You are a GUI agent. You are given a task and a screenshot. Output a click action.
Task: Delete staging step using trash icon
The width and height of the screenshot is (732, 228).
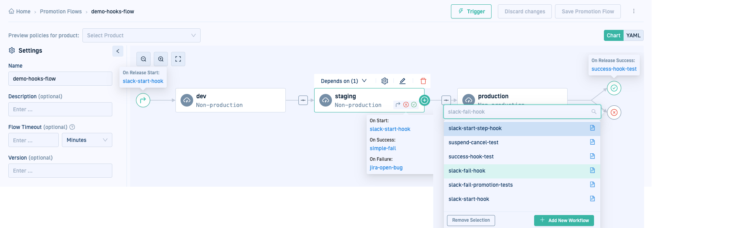click(423, 81)
